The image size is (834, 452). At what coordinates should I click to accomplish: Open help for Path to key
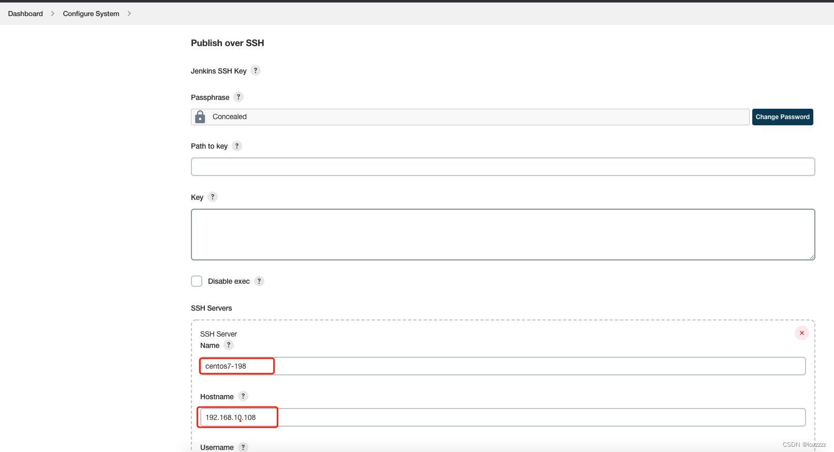coord(237,146)
